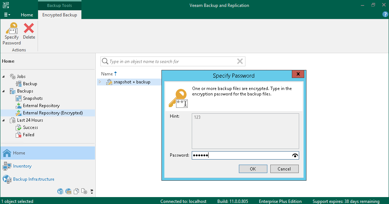The image size is (389, 204).
Task: Select External Repository tree item
Action: tap(41, 106)
